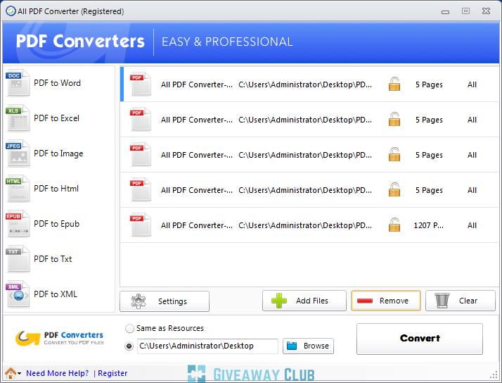This screenshot has height=383, width=502.
Task: Click the padlock icon in the fourth row
Action: click(x=394, y=189)
